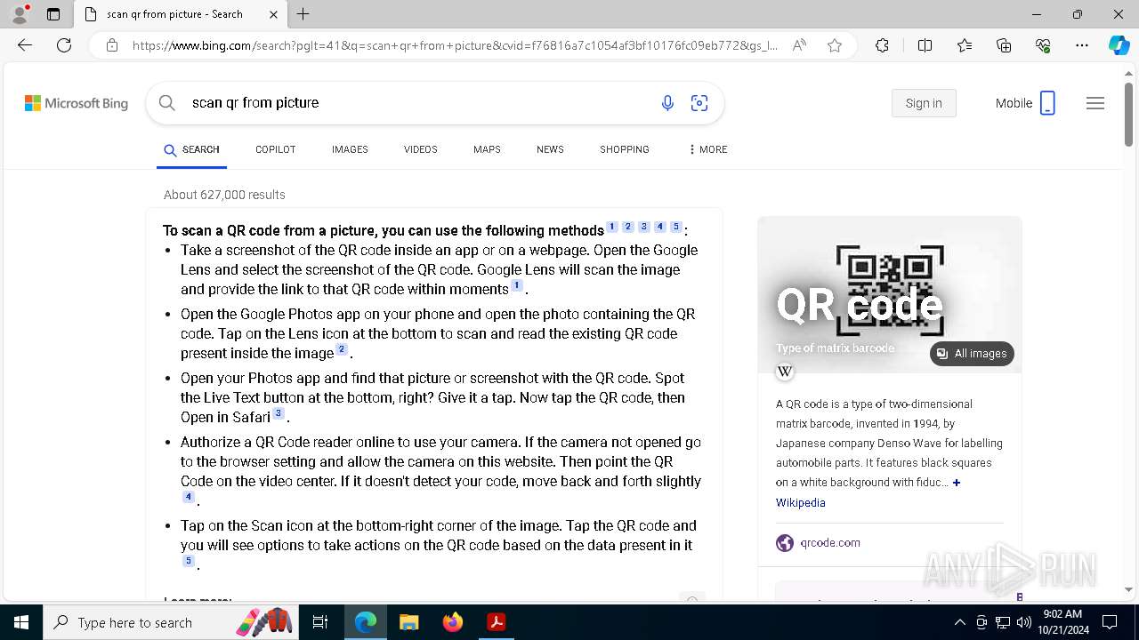Image resolution: width=1139 pixels, height=640 pixels.
Task: Click in the Bing search input field
Action: click(x=418, y=103)
